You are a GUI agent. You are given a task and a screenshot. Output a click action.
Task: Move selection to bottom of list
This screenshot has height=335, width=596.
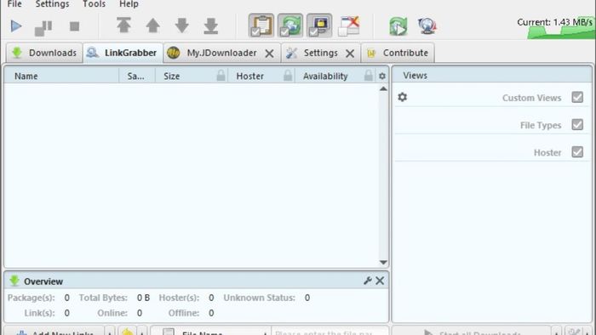pyautogui.click(x=211, y=26)
